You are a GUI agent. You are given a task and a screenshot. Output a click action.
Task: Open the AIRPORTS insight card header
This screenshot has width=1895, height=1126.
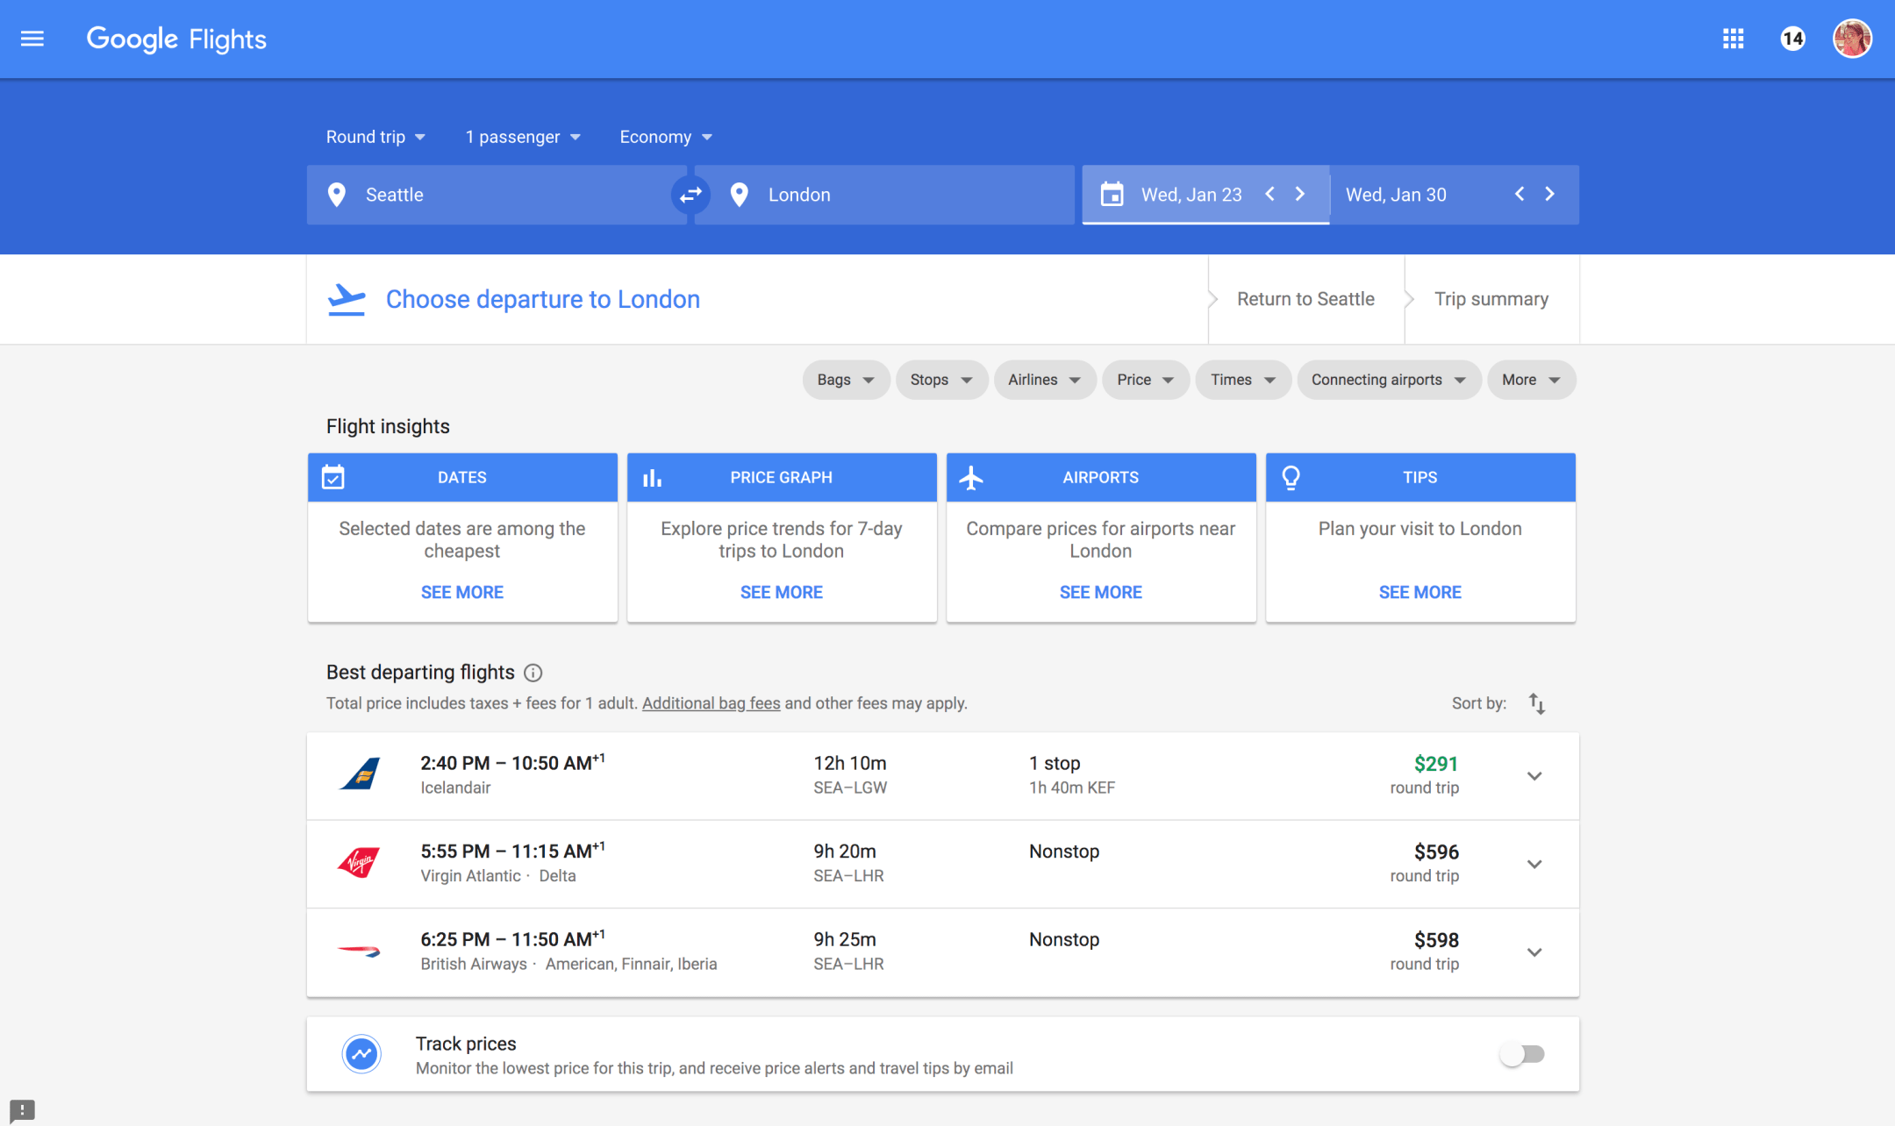1101,477
